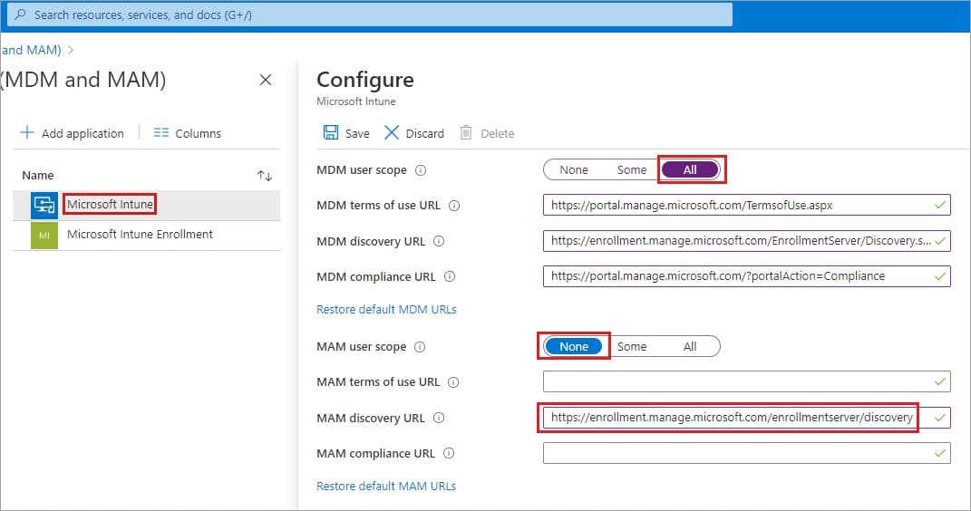Click the Discard X icon
Viewport: 971px width, 511px height.
point(392,132)
